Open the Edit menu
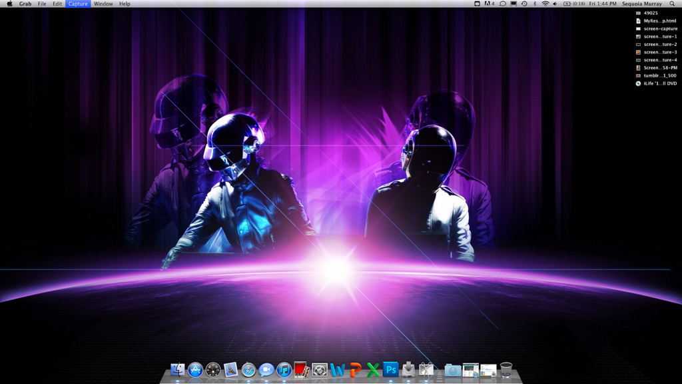Image resolution: width=682 pixels, height=384 pixels. click(57, 3)
